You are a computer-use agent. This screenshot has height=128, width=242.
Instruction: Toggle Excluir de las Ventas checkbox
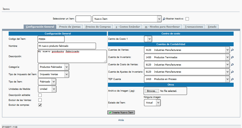point(40,100)
